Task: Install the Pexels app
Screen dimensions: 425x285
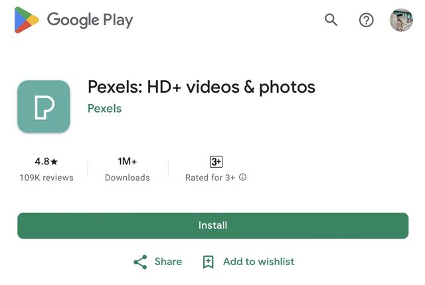Action: 212,225
